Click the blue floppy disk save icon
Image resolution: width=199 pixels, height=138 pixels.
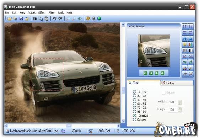(21, 18)
